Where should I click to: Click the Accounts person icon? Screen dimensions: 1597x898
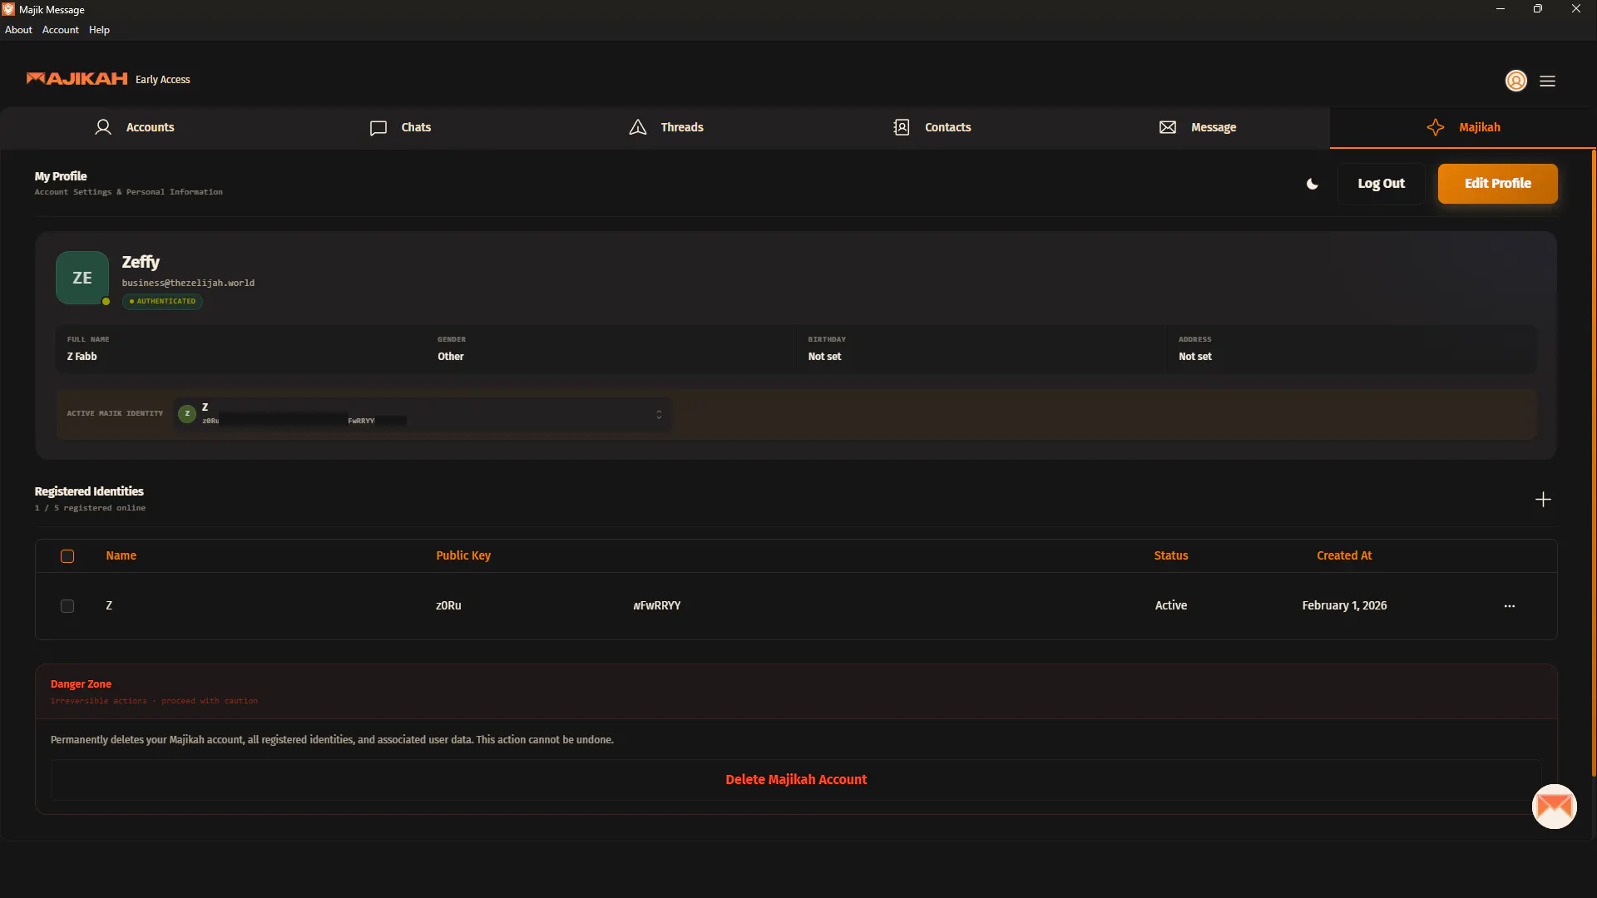pyautogui.click(x=103, y=127)
